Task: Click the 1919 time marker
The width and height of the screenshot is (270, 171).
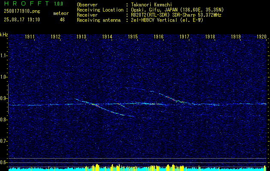Action: tap(236, 36)
